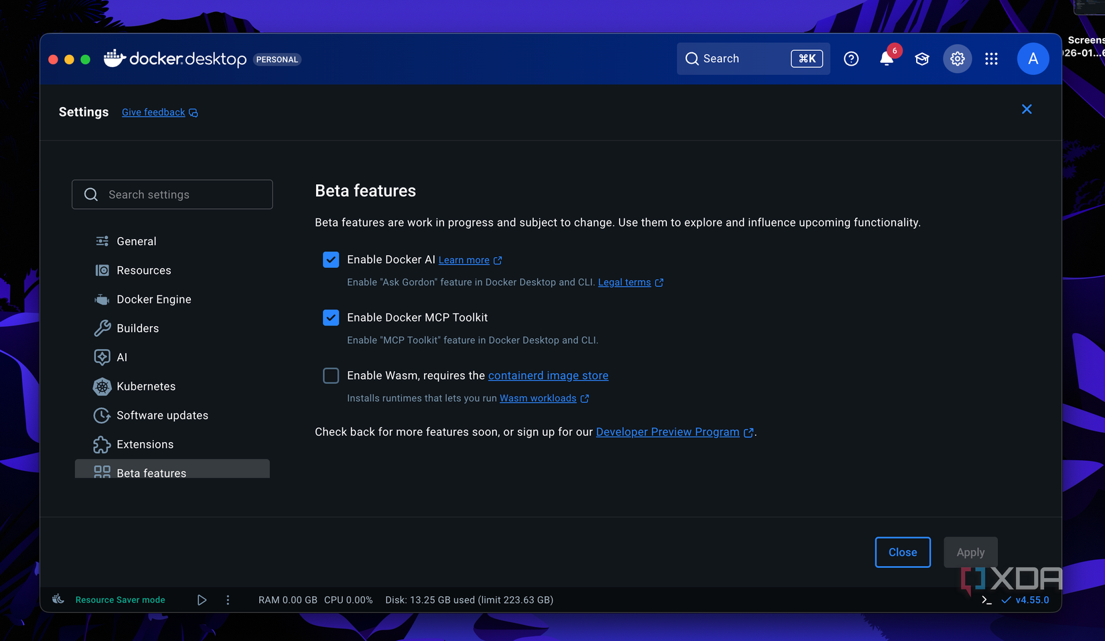Enable the Wasm checkbox
The image size is (1105, 641).
click(331, 376)
